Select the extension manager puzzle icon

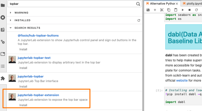[x=3, y=78]
